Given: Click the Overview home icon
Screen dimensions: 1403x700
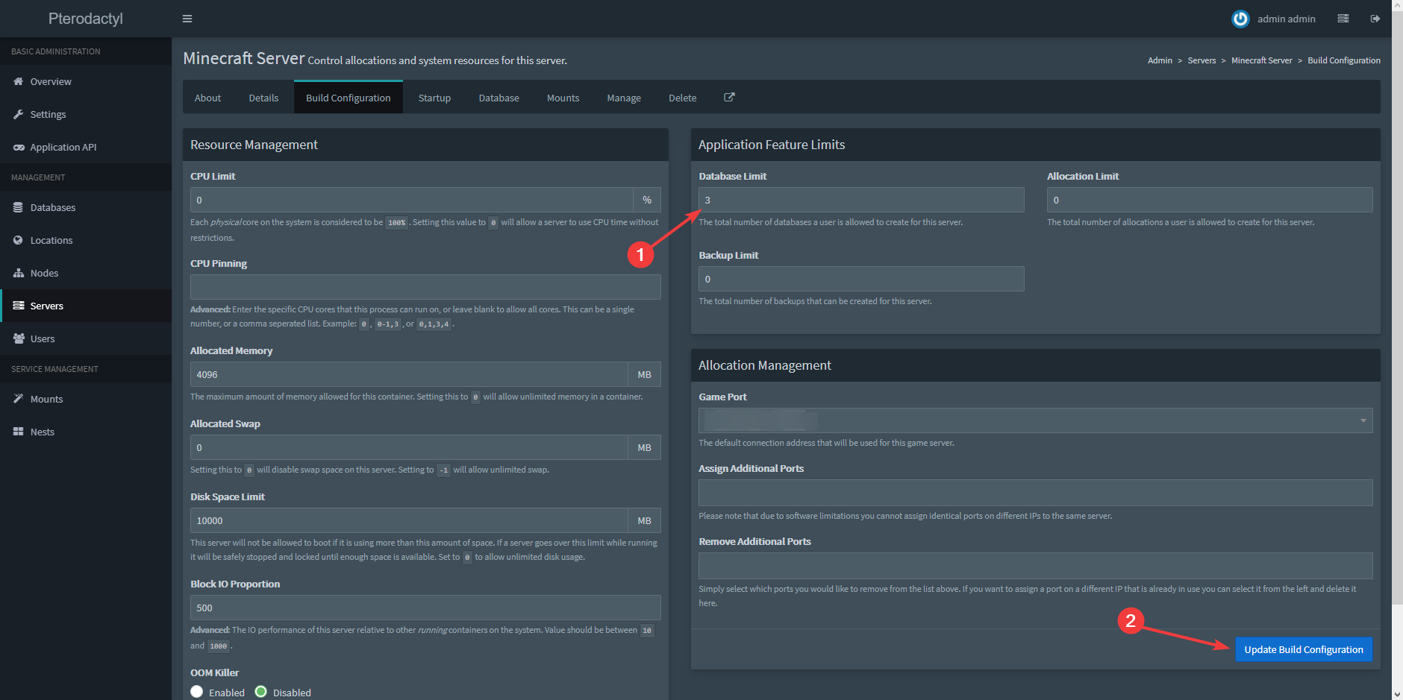Looking at the screenshot, I should [x=19, y=81].
